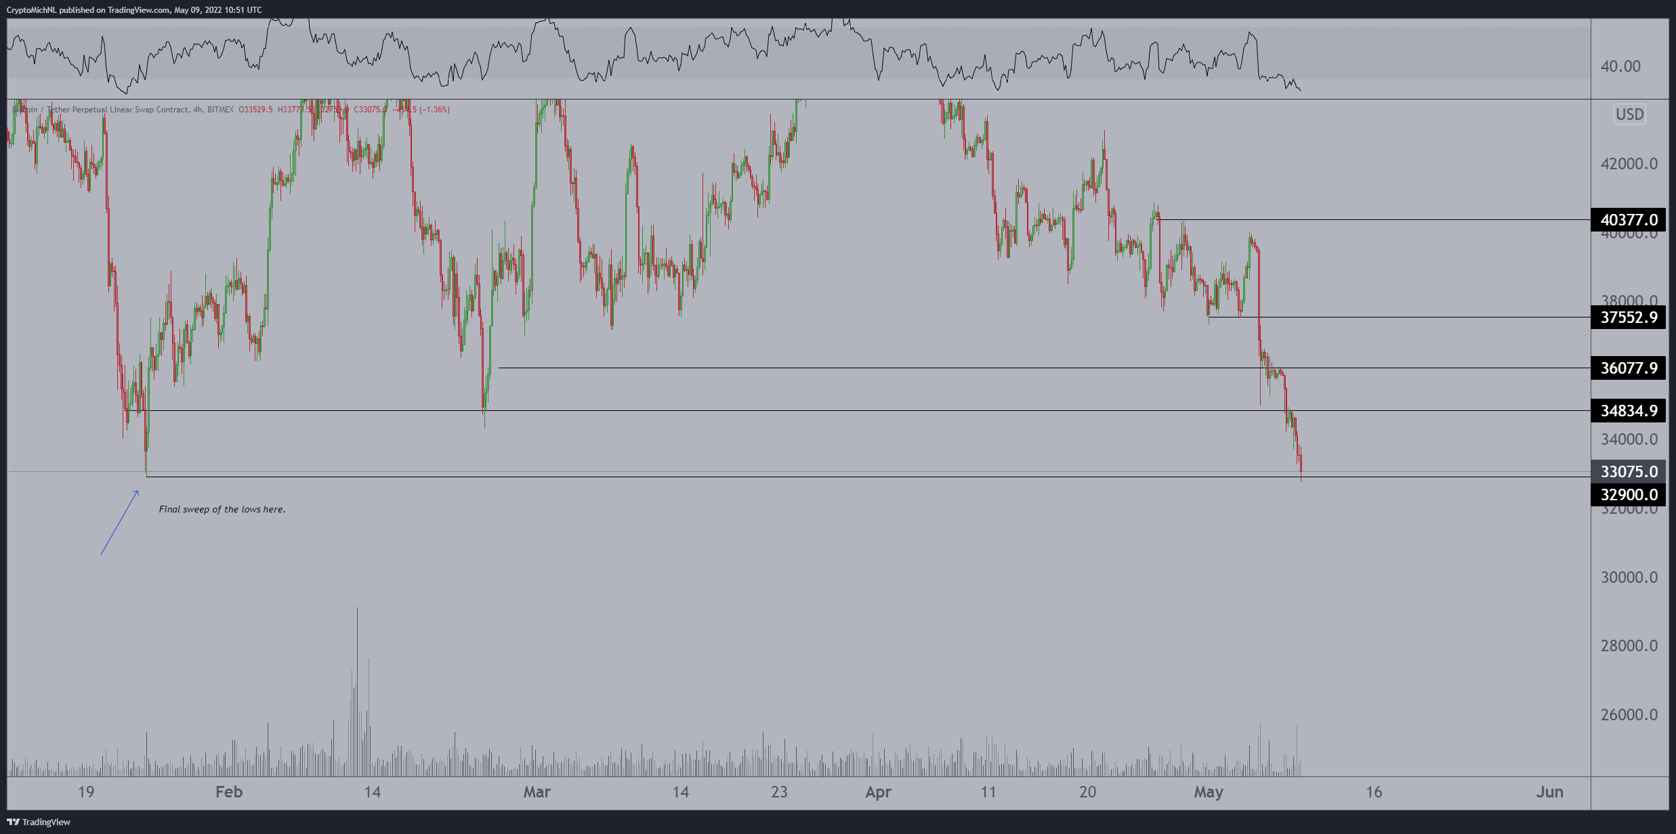Click the 'Jun' label on time axis
The width and height of the screenshot is (1676, 834).
1549,792
